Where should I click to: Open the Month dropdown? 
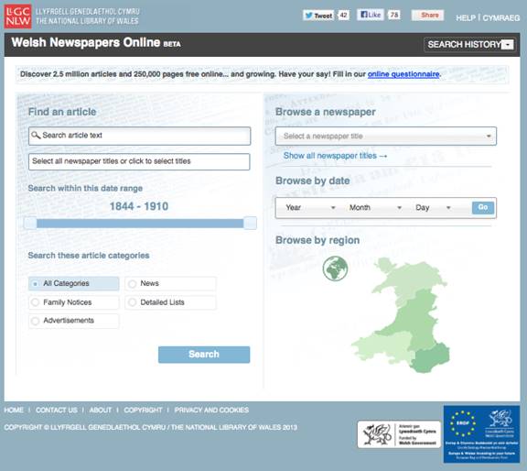(375, 207)
